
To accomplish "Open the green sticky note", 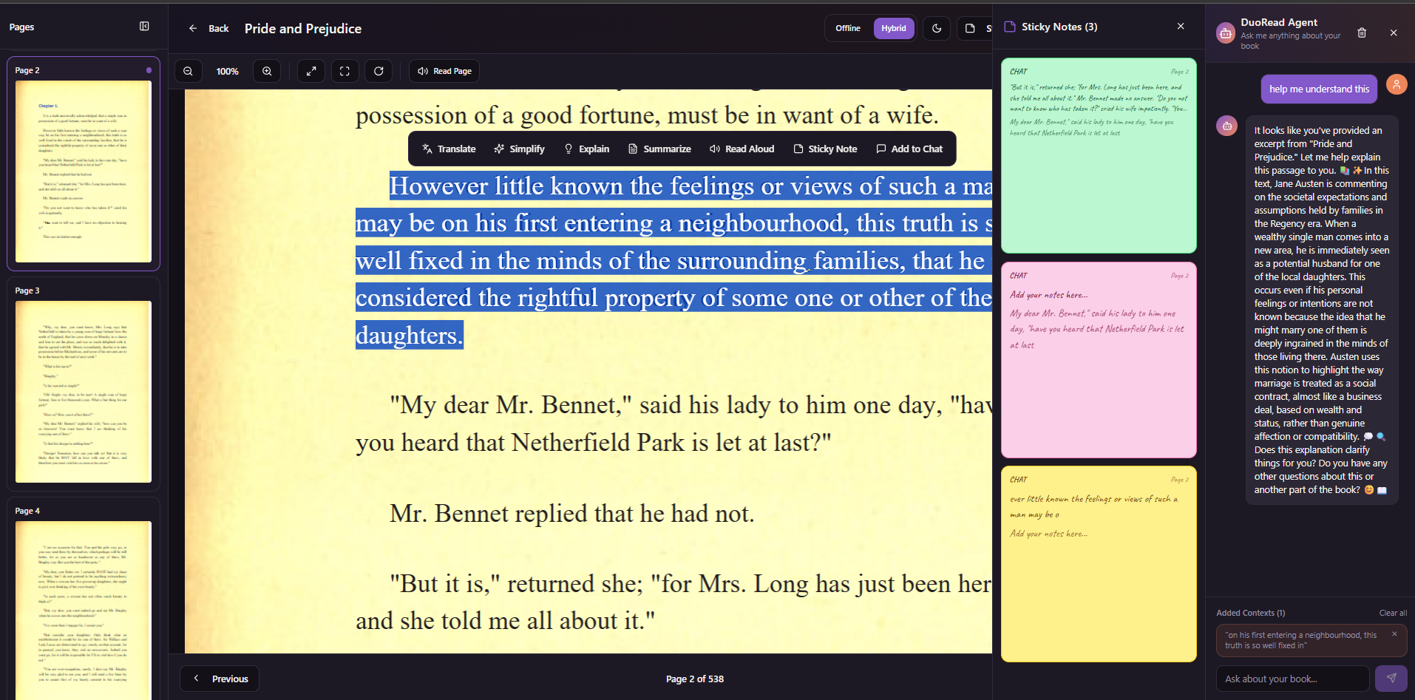I will pos(1099,155).
